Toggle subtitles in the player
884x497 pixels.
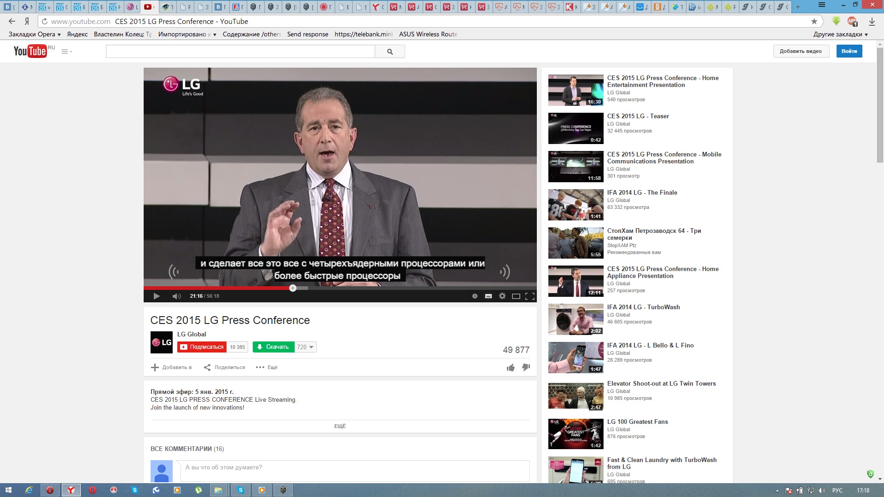click(x=489, y=296)
